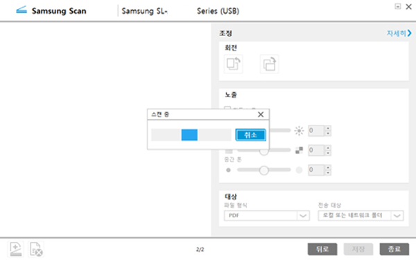Minimize the Samsung Scan window
The height and width of the screenshot is (260, 416).
(x=398, y=6)
